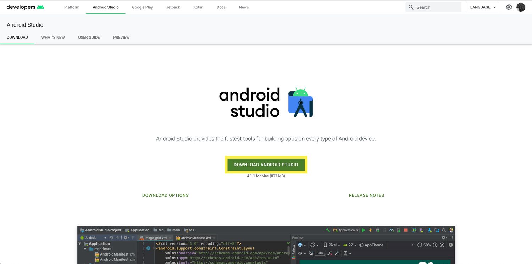This screenshot has height=264, width=532.
Task: Open the Android project view dropdown
Action: tap(93, 238)
